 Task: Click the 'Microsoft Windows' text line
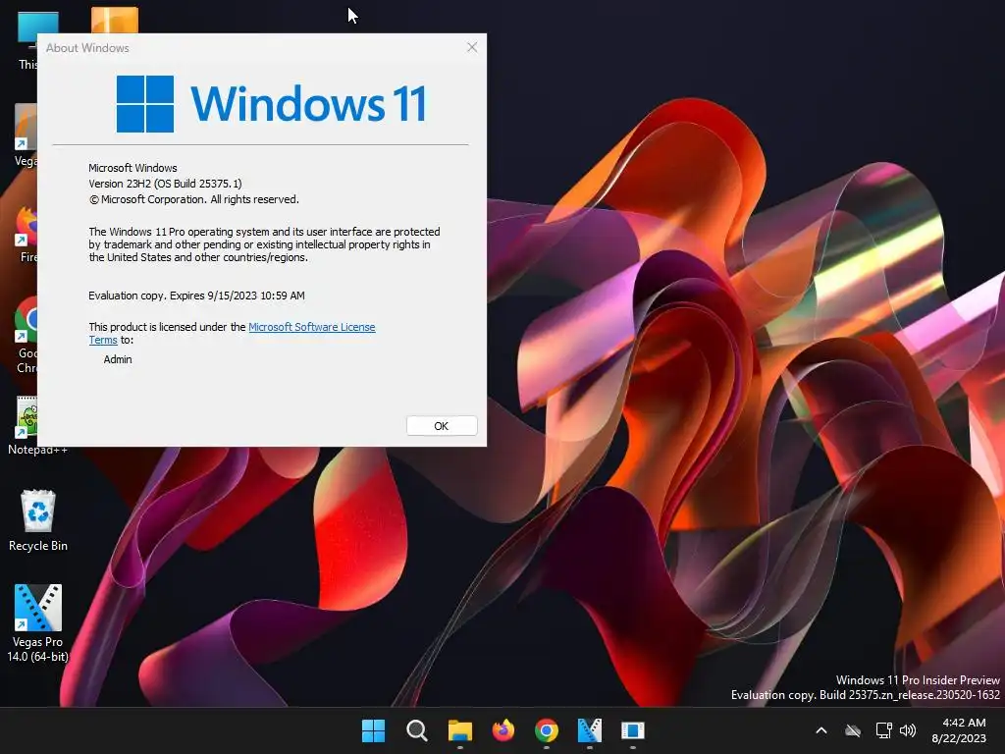click(x=132, y=168)
